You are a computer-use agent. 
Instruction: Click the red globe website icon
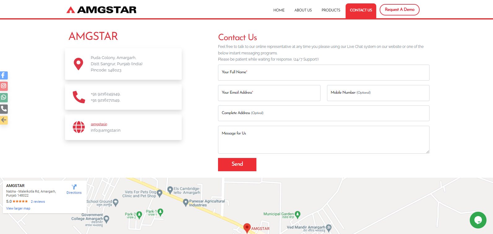click(x=79, y=127)
